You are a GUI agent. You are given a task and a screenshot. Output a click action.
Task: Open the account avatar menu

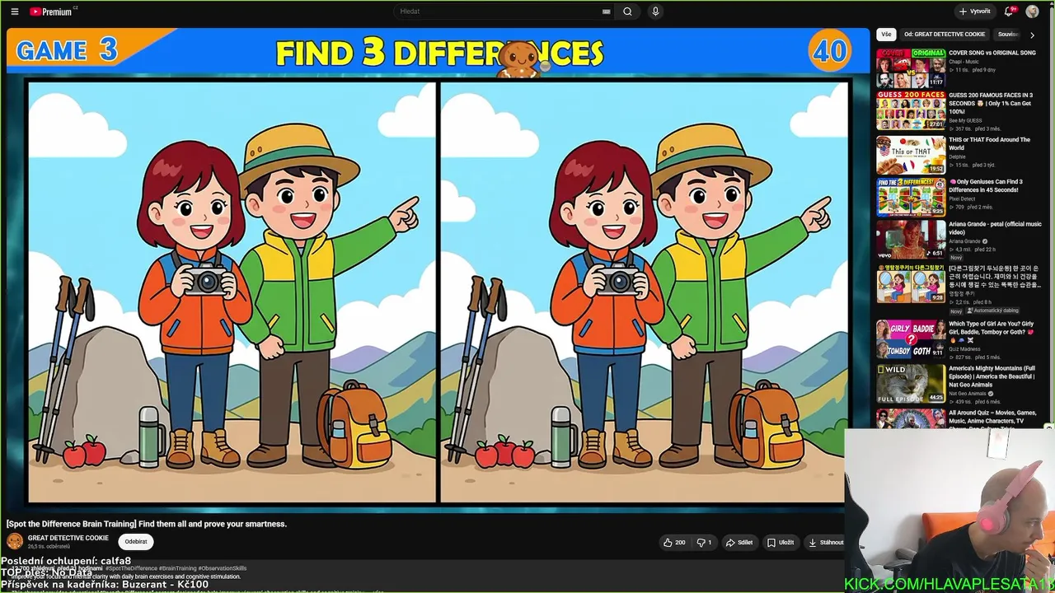(1032, 12)
